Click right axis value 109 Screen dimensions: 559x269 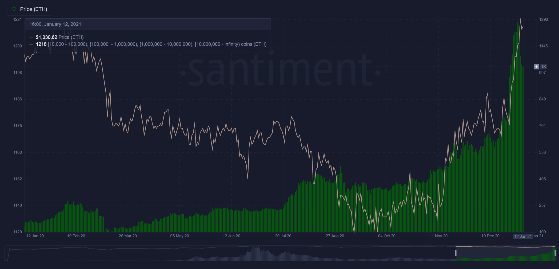coord(542,232)
